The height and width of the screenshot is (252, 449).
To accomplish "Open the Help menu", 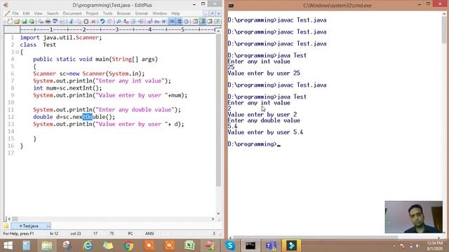I will point(175,13).
